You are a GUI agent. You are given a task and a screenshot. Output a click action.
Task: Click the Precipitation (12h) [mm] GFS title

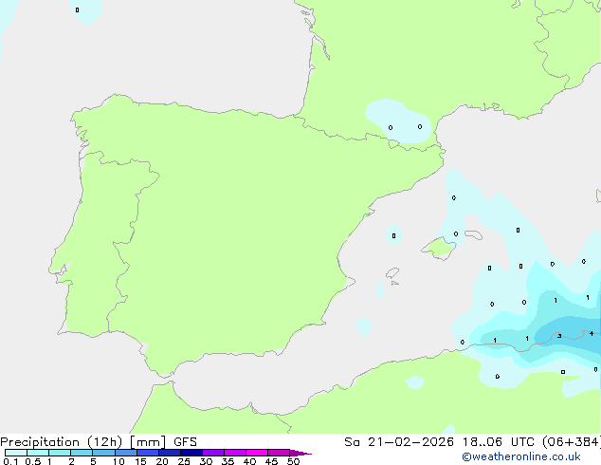click(x=99, y=441)
